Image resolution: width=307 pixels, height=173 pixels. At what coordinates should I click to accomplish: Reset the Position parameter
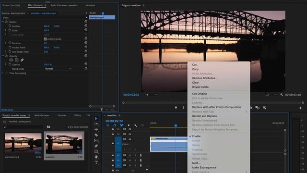[86, 25]
